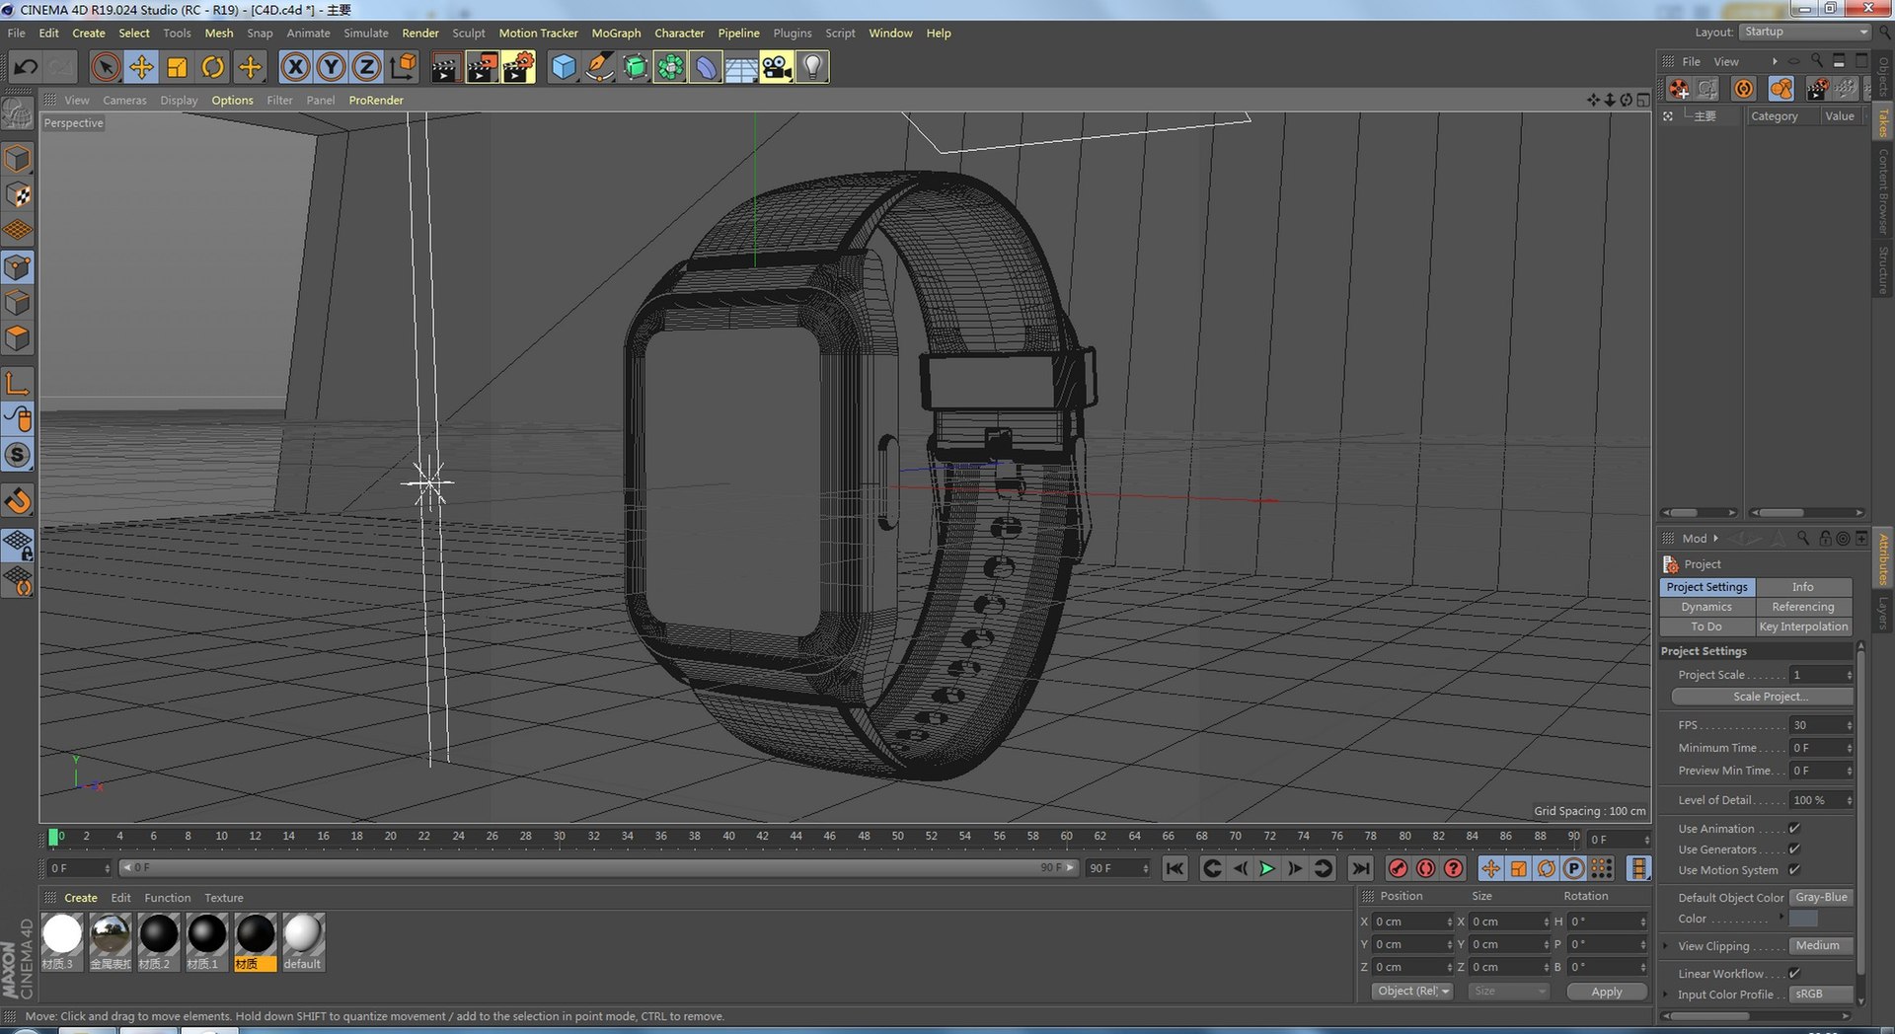Click the Play Forwards button
1895x1034 pixels.
(1267, 868)
